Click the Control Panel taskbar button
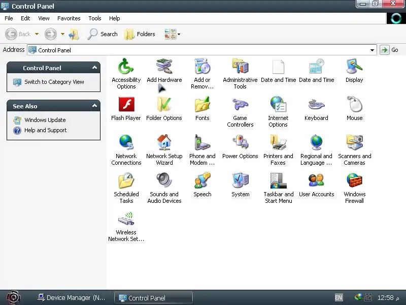406x305 pixels. [x=154, y=298]
